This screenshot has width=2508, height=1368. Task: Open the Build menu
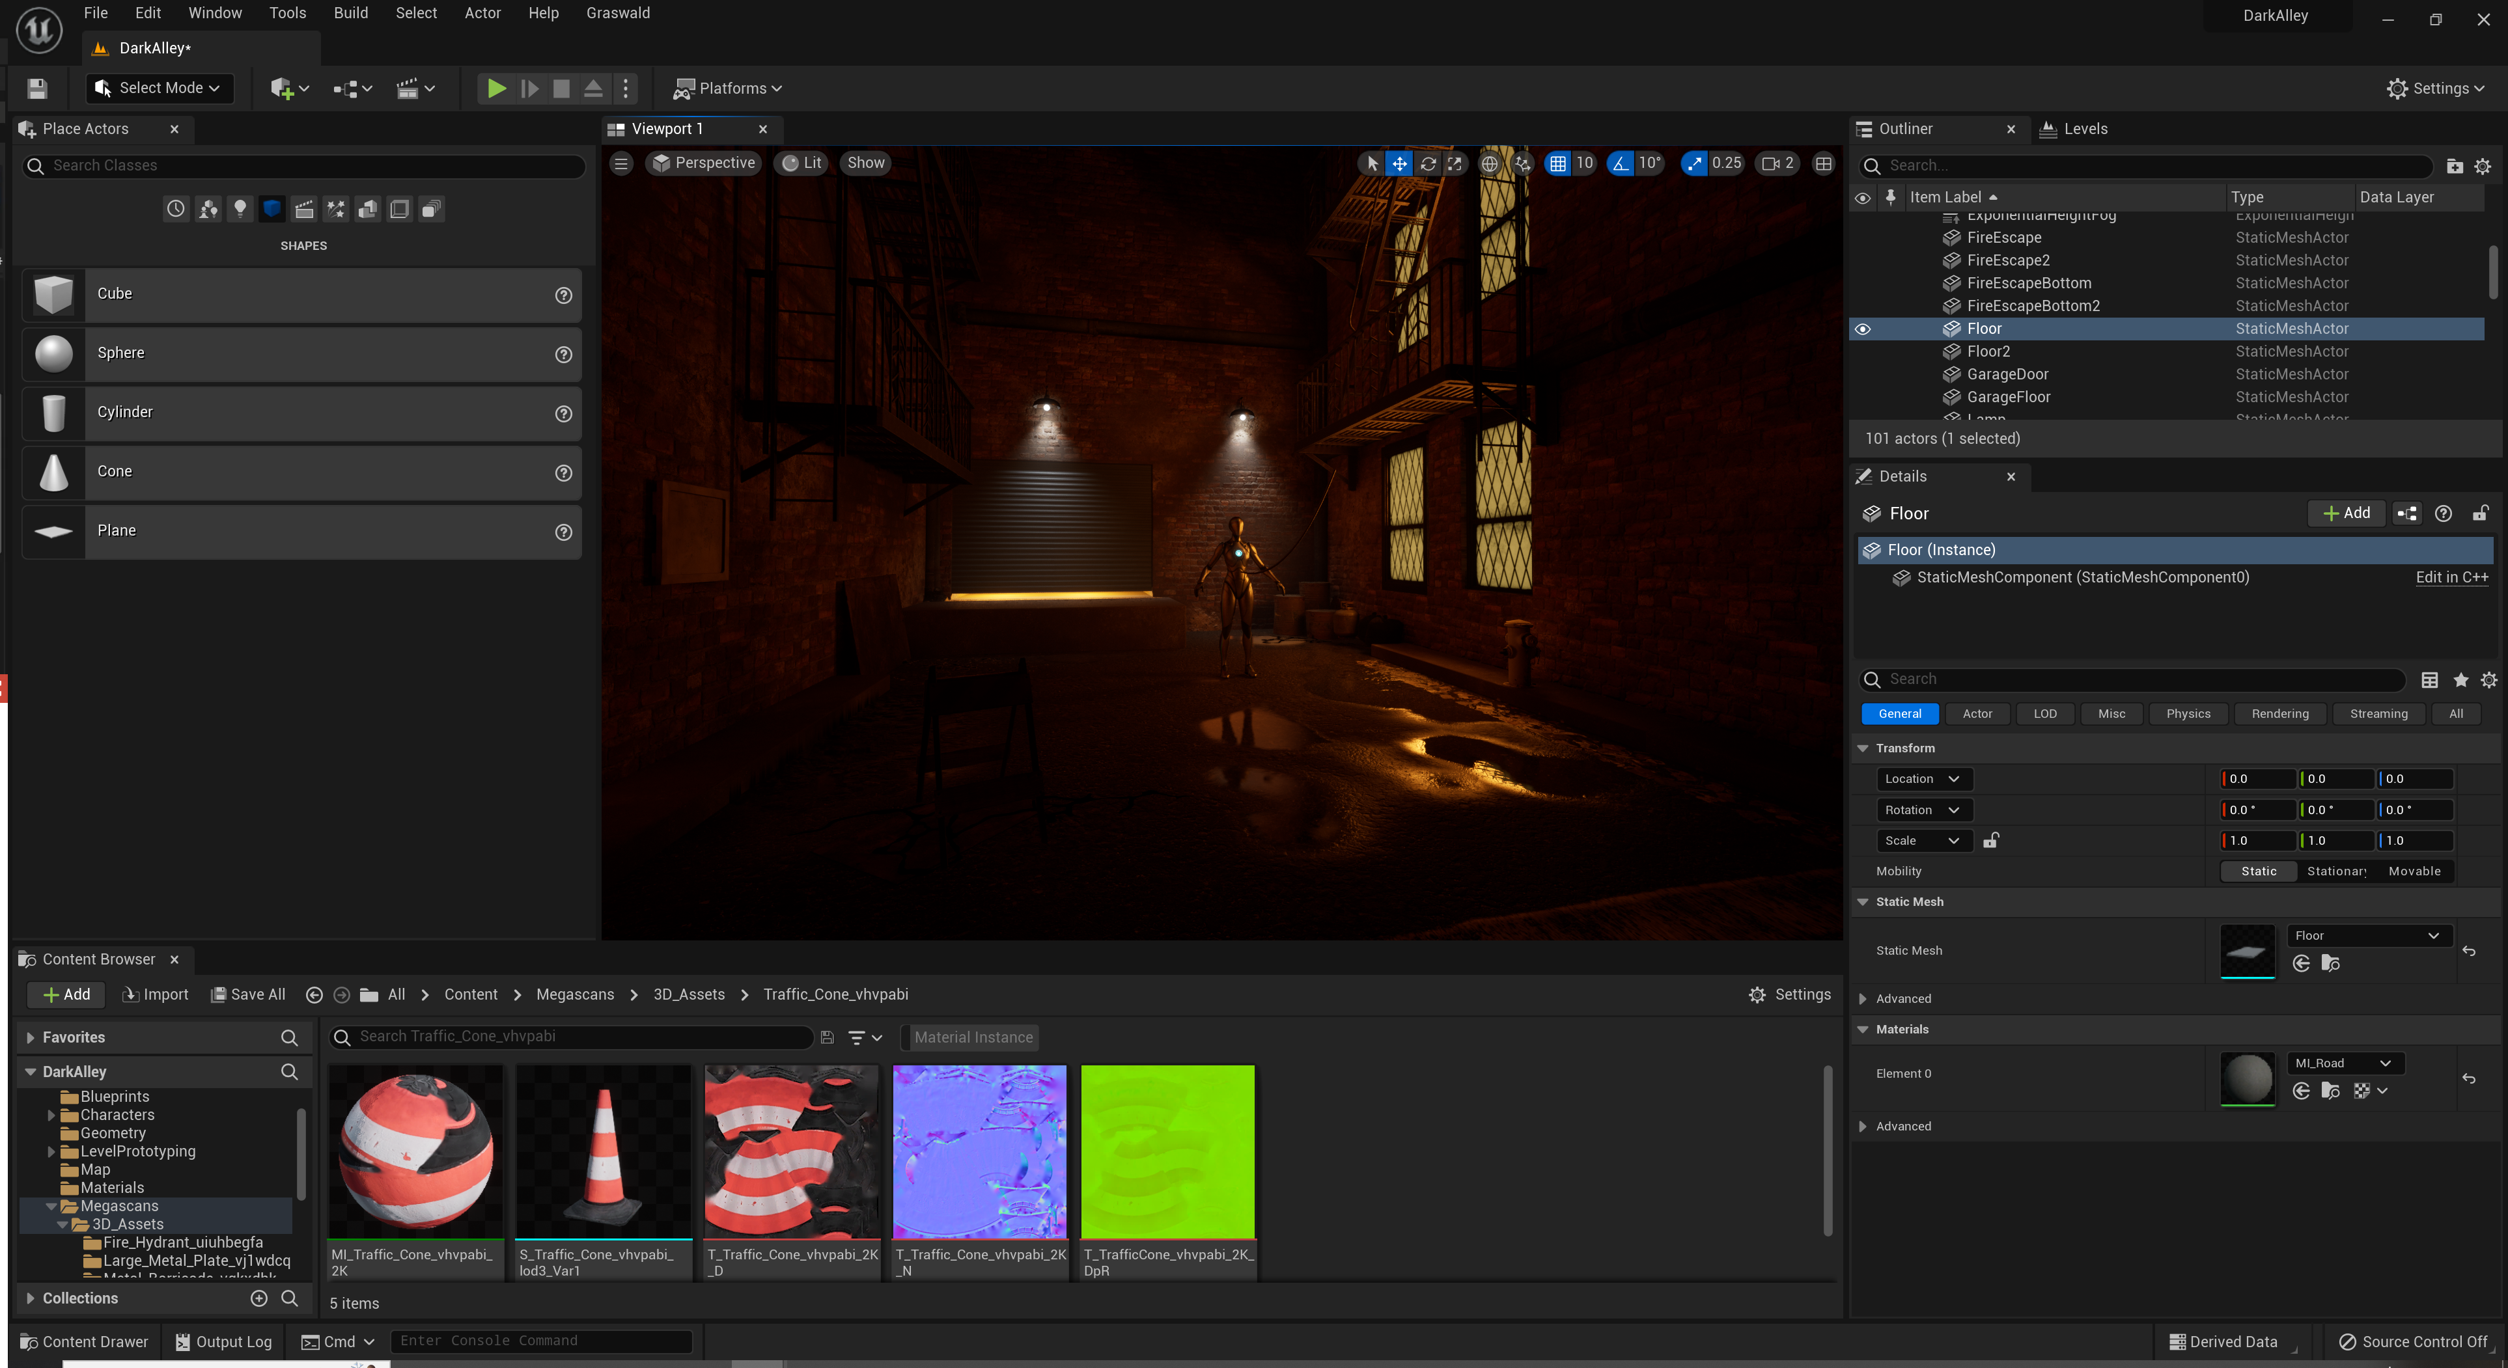pos(350,12)
